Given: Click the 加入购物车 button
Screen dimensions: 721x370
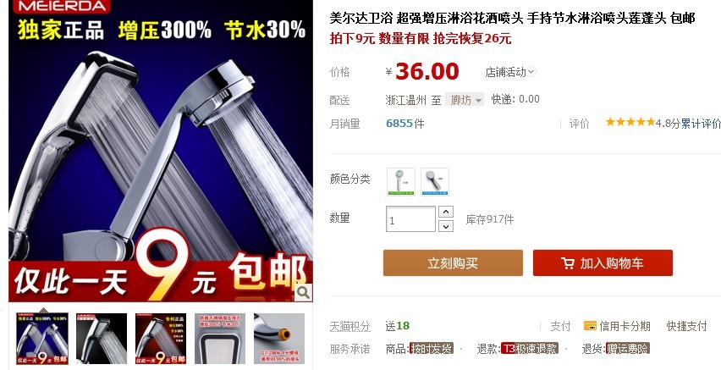Looking at the screenshot, I should click(603, 262).
